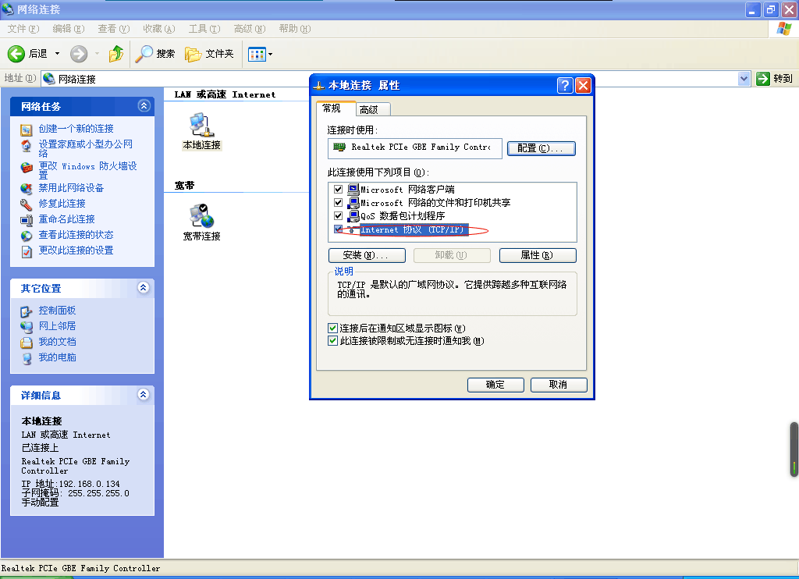The height and width of the screenshot is (579, 799).
Task: Select the 宽带连接 broadband icon
Action: 202,215
